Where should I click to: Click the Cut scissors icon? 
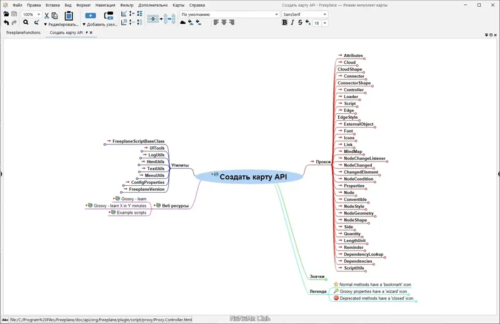pyautogui.click(x=46, y=15)
